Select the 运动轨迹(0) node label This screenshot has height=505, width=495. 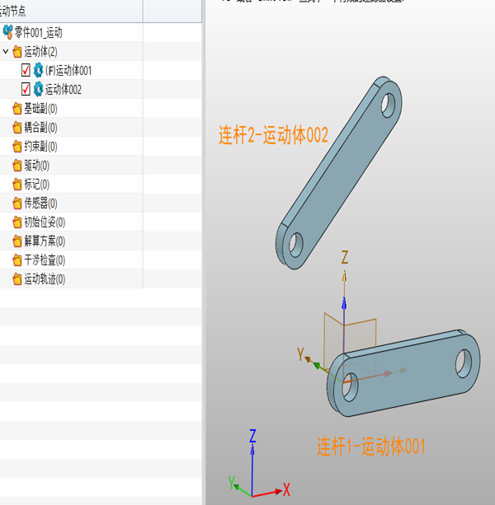tap(45, 279)
